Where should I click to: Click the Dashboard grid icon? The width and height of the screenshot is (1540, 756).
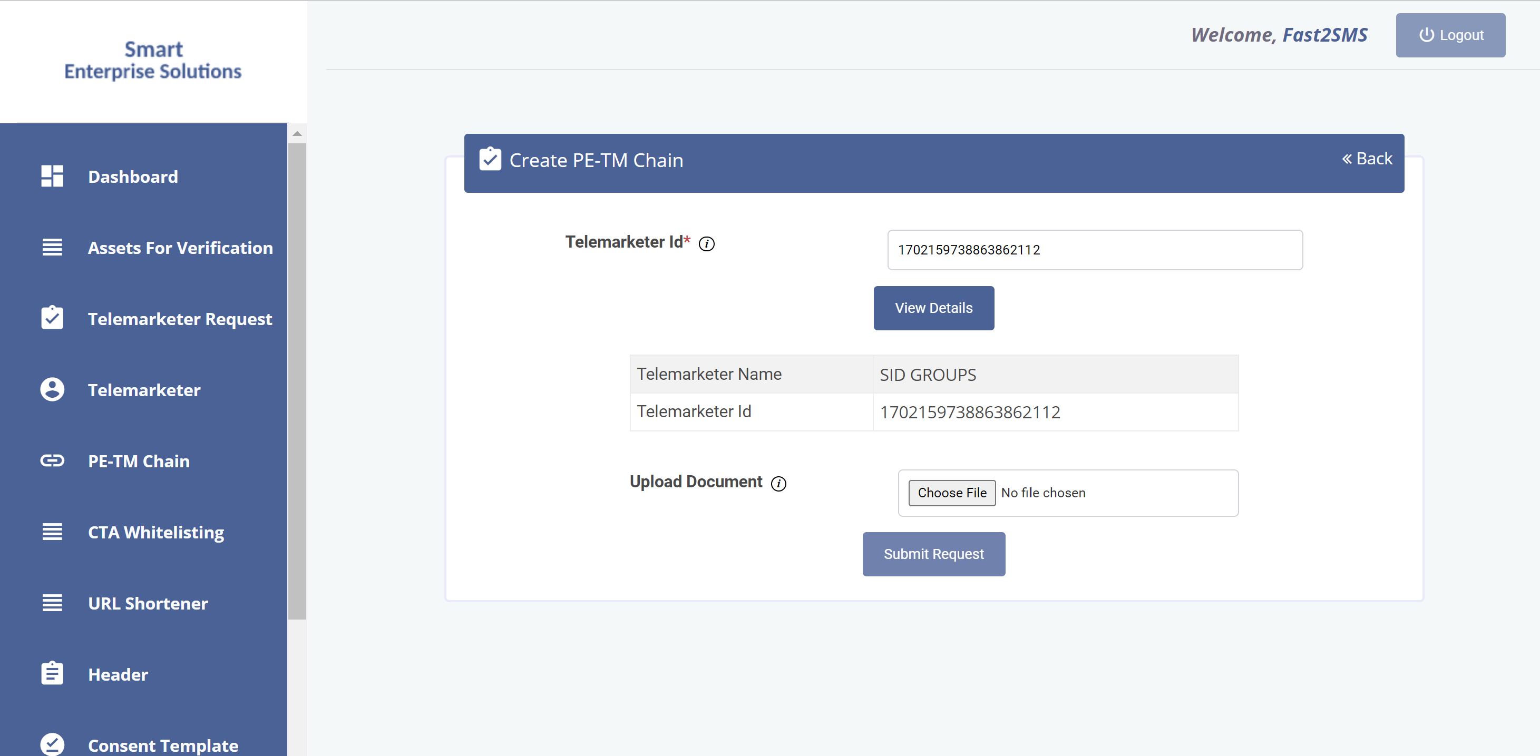[52, 176]
